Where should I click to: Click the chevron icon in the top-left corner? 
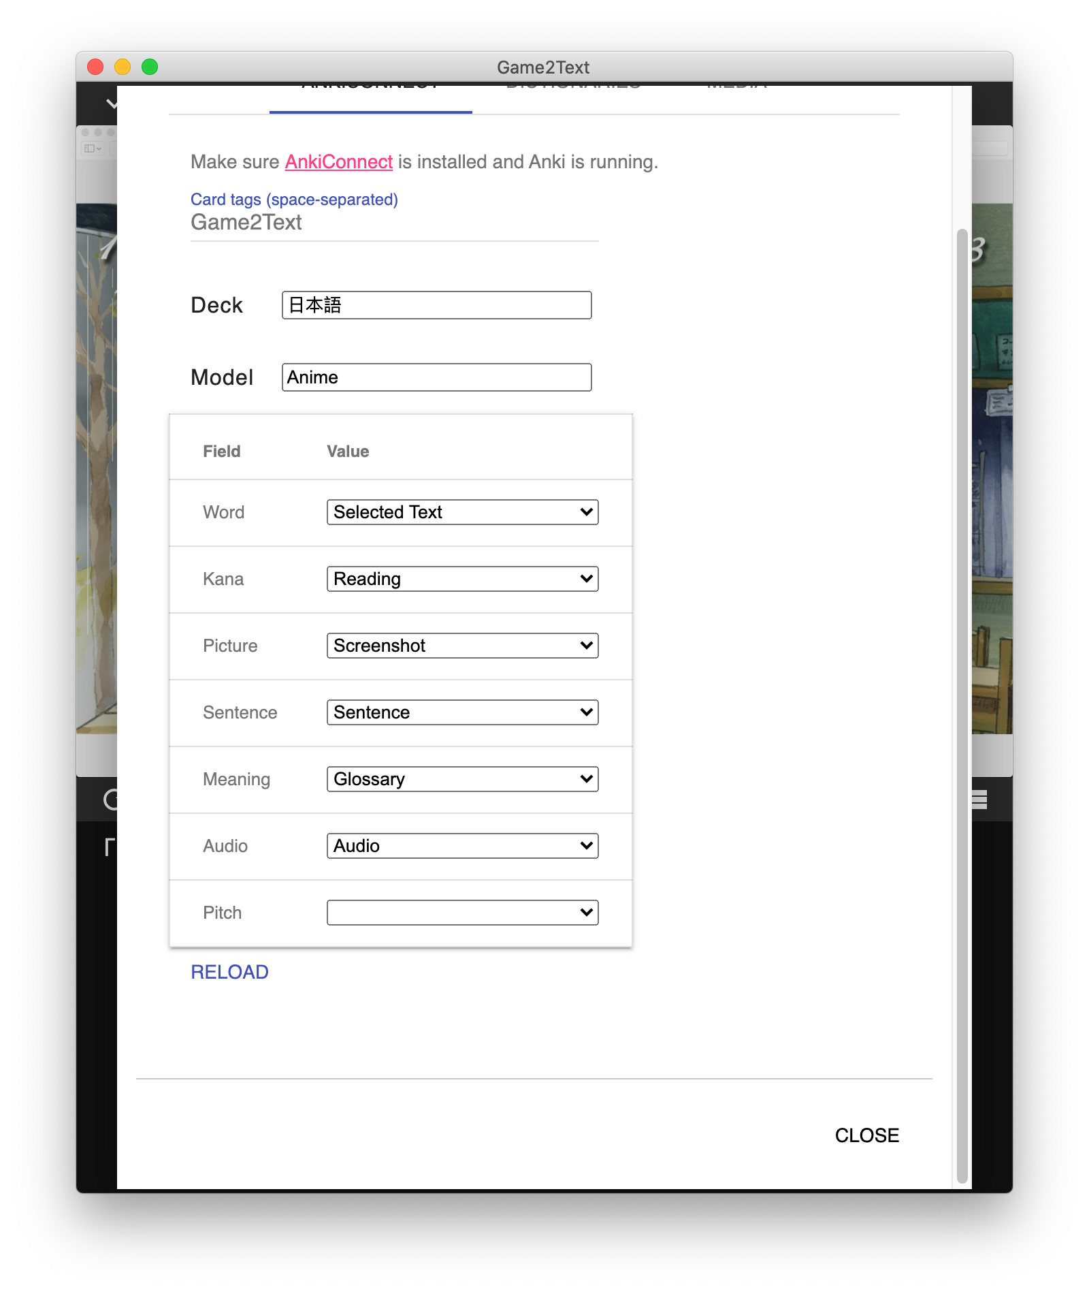pos(111,104)
